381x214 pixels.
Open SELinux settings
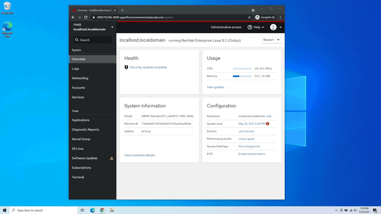93,149
